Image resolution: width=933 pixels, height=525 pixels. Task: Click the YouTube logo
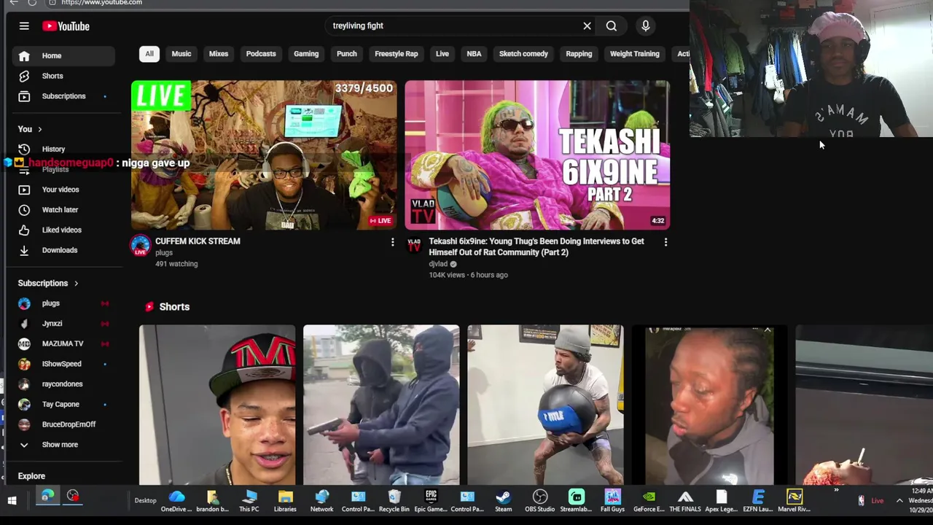pos(66,26)
